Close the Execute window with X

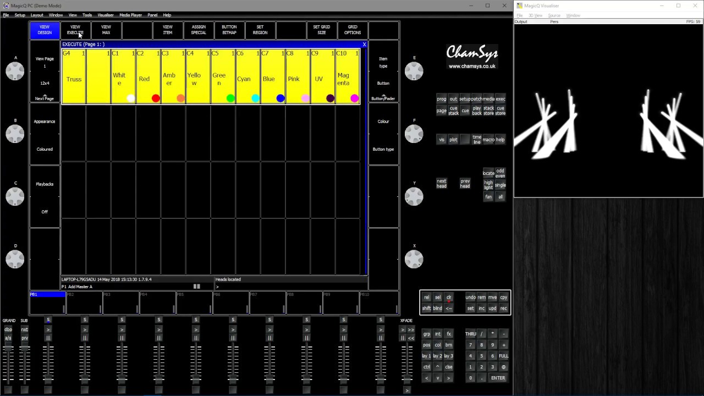pos(364,45)
